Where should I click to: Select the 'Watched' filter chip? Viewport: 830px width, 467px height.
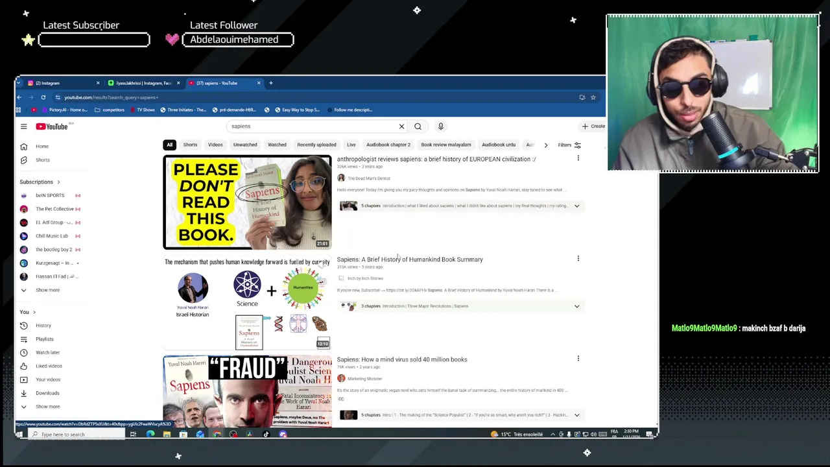[x=277, y=145]
